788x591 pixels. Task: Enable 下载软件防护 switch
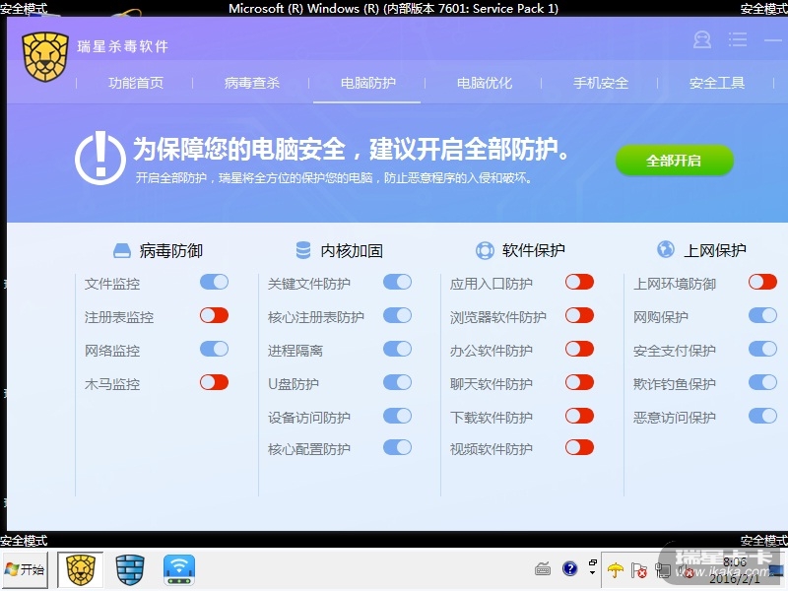579,416
